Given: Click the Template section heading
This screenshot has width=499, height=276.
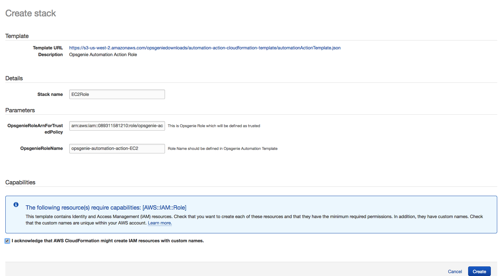Looking at the screenshot, I should [x=17, y=36].
